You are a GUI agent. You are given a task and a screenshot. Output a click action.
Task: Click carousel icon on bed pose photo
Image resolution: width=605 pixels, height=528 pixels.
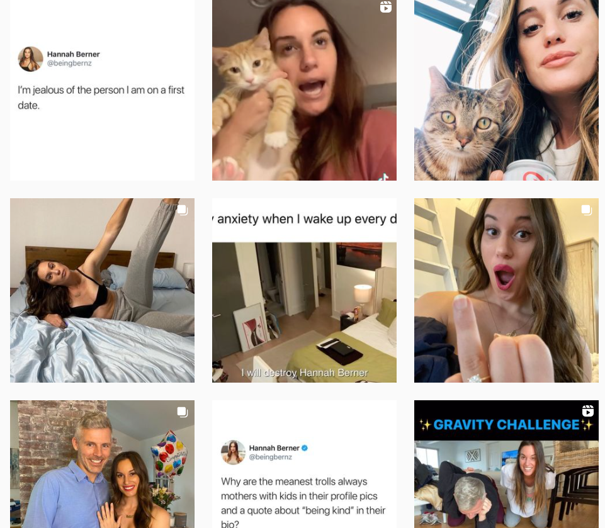pos(183,210)
